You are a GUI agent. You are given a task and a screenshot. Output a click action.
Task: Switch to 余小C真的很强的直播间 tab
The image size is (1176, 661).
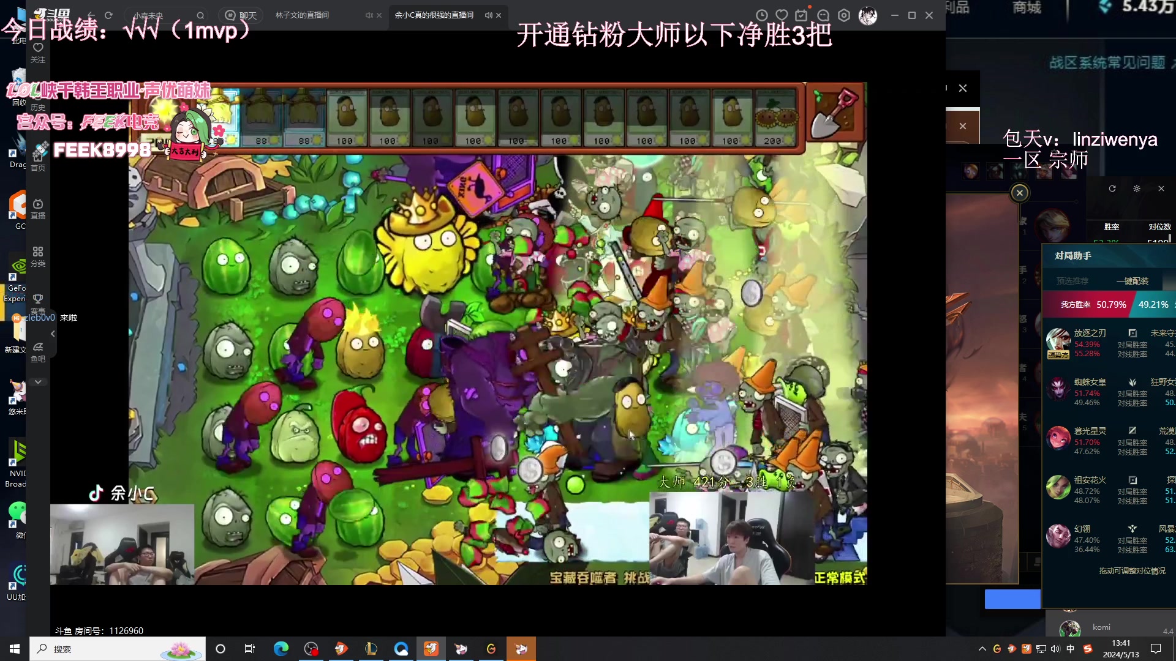click(x=434, y=15)
